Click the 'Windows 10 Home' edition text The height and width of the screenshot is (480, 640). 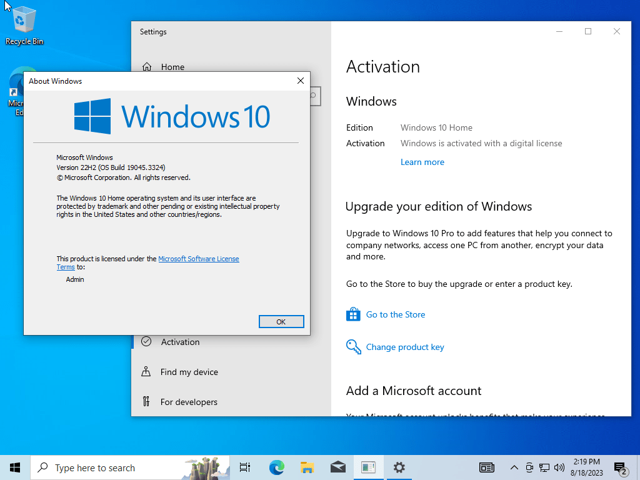(x=436, y=127)
